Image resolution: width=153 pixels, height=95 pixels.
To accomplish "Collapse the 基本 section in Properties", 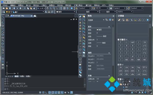I will point(109,27).
